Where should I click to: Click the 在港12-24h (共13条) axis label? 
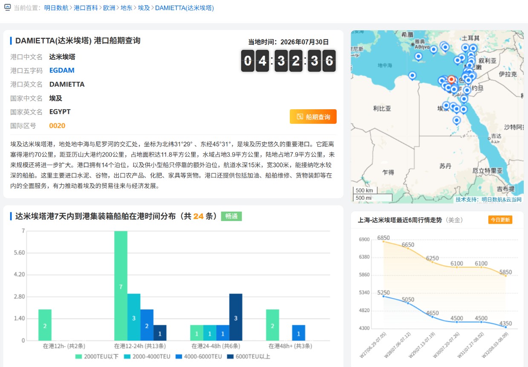click(x=140, y=346)
